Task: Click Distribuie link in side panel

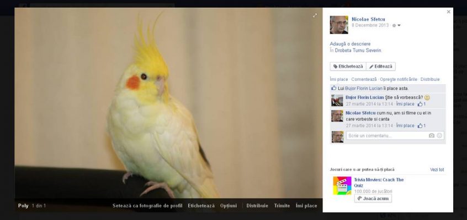Action: (x=430, y=80)
